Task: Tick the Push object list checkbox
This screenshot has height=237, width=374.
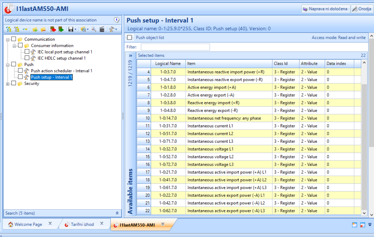Action: (x=129, y=38)
